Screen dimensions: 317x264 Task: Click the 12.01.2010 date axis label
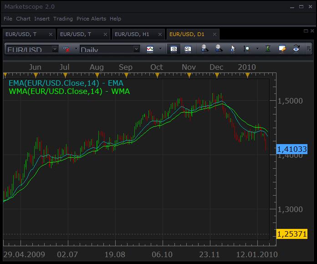pyautogui.click(x=257, y=254)
